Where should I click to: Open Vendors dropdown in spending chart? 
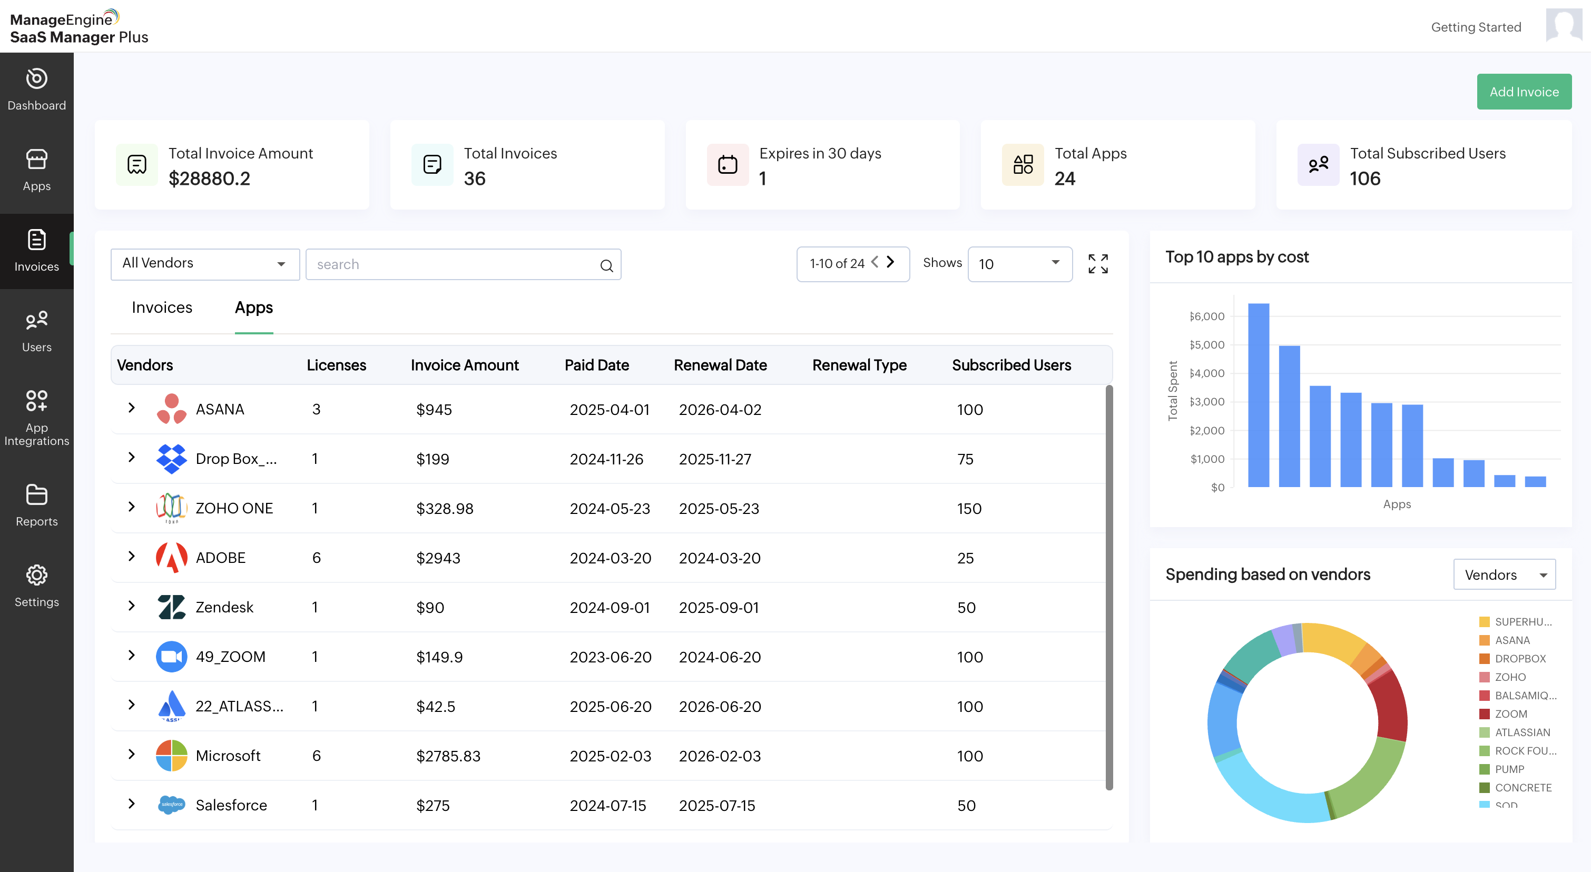coord(1504,574)
